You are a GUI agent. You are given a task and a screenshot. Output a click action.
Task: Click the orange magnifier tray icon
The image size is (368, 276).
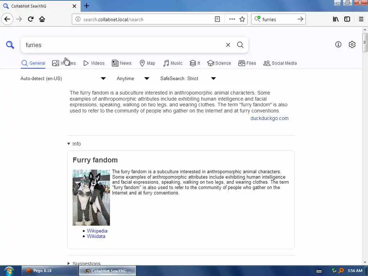341,270
